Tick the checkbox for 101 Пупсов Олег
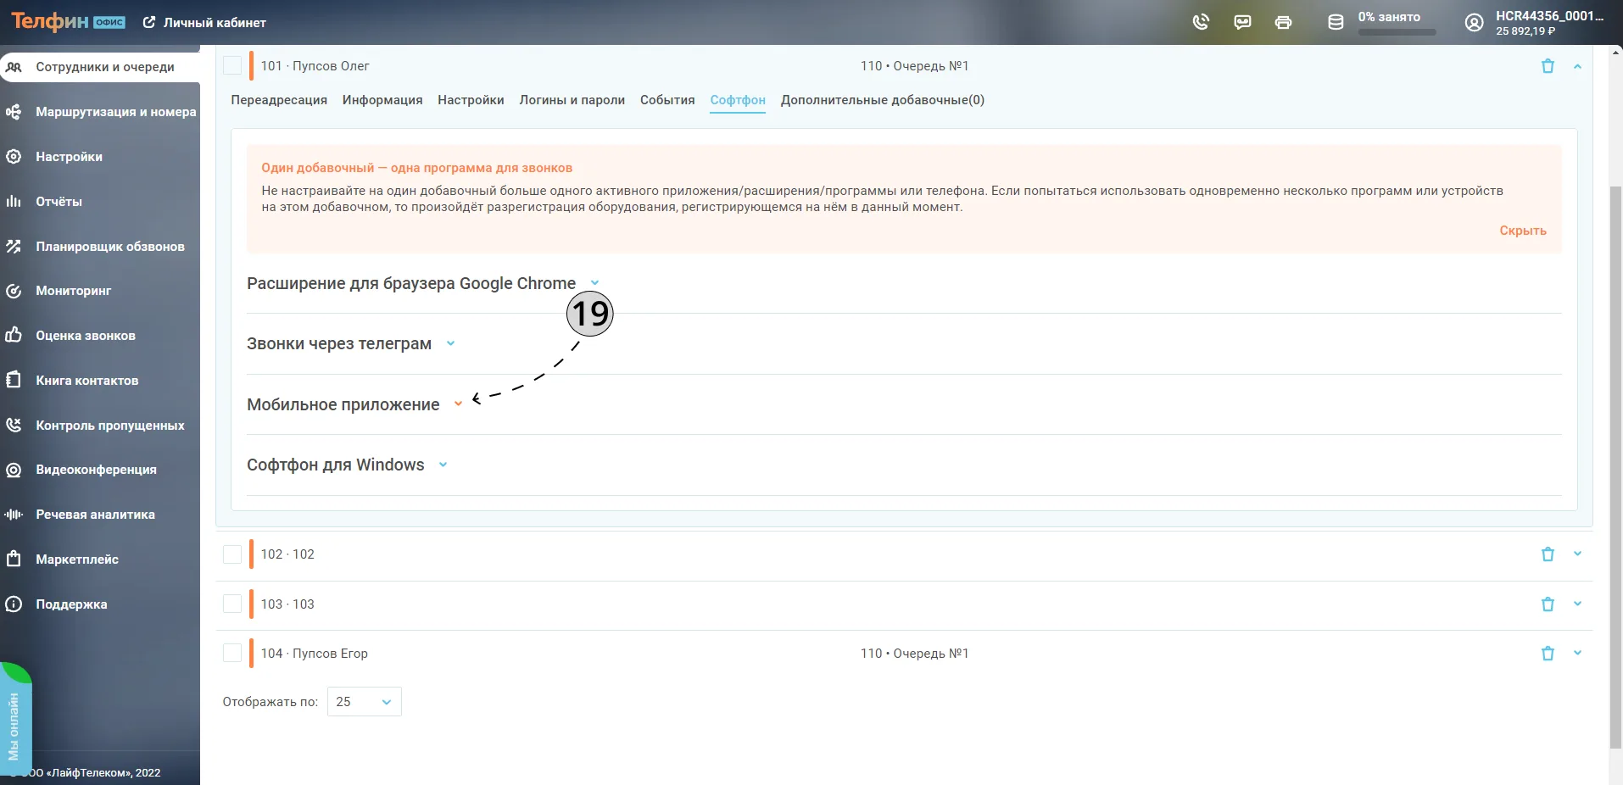The image size is (1623, 785). pyautogui.click(x=232, y=66)
